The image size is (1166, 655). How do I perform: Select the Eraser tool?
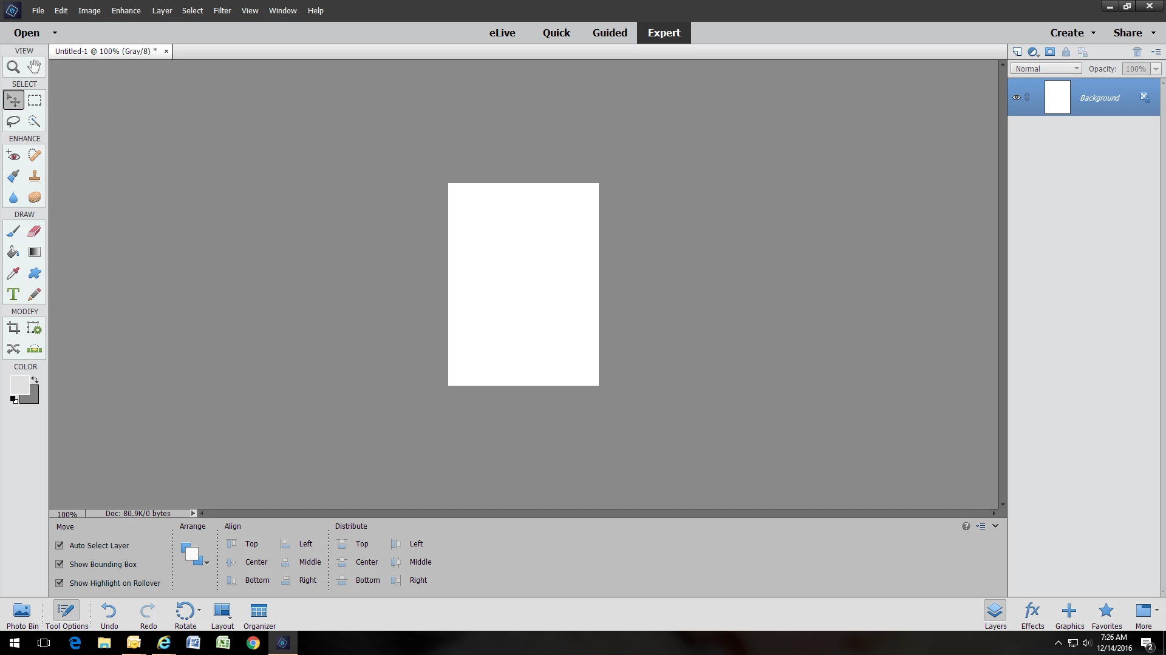35,231
